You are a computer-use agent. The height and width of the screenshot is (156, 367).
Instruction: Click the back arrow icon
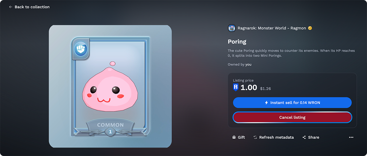[x=11, y=7]
